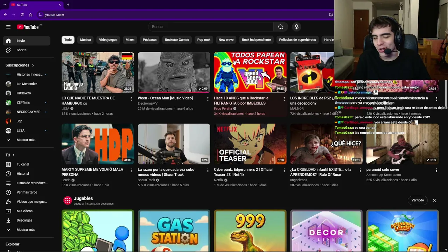Filter by the Música chip
448x252 pixels.
[85, 40]
